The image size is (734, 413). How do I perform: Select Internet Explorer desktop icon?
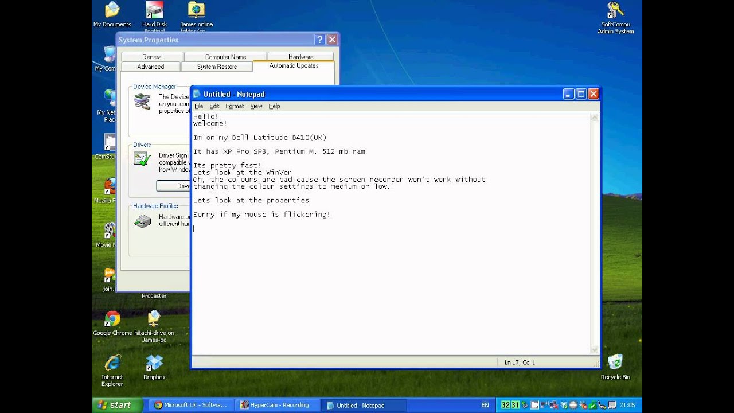(112, 371)
